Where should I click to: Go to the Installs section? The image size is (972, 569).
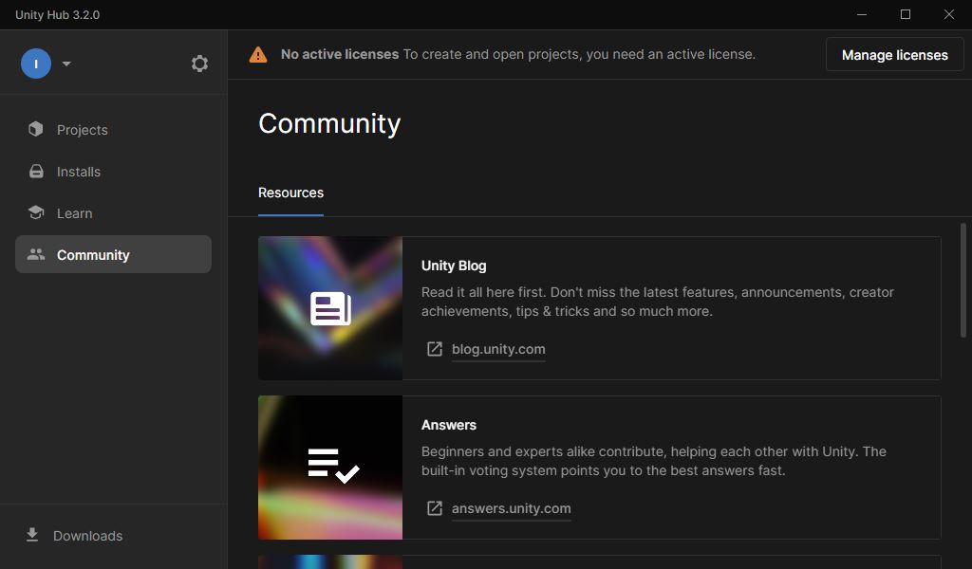(x=114, y=172)
